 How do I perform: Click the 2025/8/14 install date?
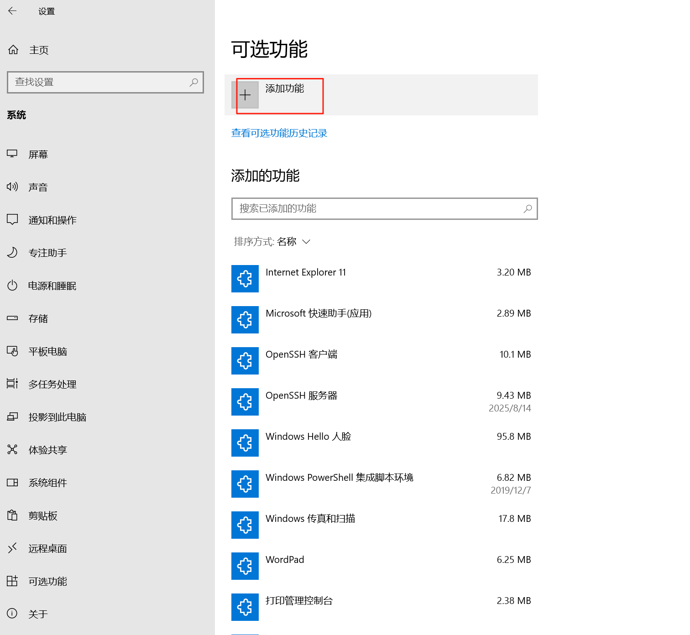[510, 408]
